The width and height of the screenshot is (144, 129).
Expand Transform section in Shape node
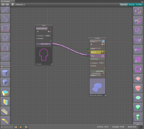(x=36, y=36)
